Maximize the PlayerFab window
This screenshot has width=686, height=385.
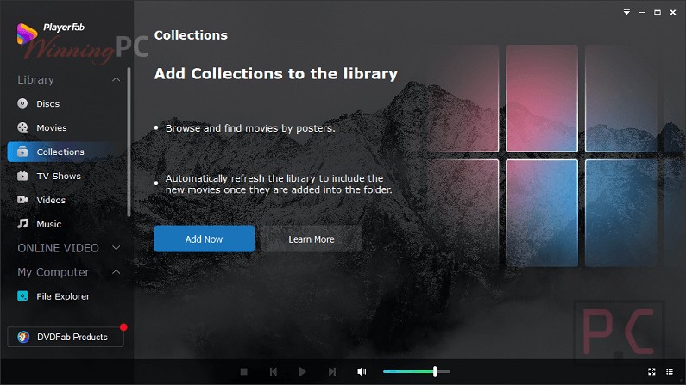coord(658,12)
